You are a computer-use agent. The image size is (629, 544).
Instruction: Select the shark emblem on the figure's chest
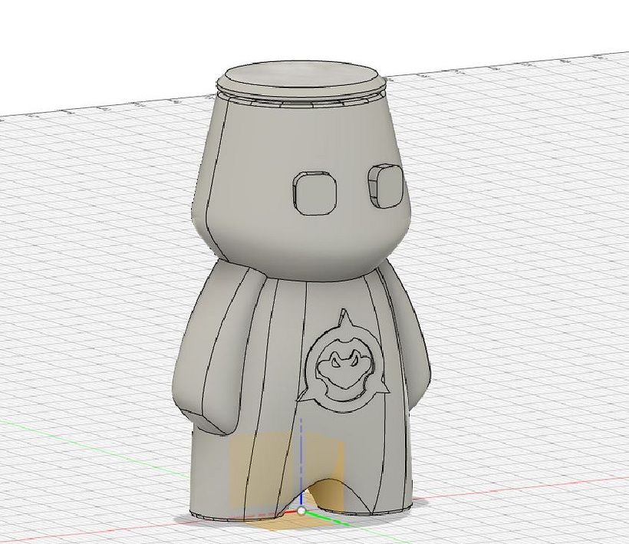click(x=344, y=361)
